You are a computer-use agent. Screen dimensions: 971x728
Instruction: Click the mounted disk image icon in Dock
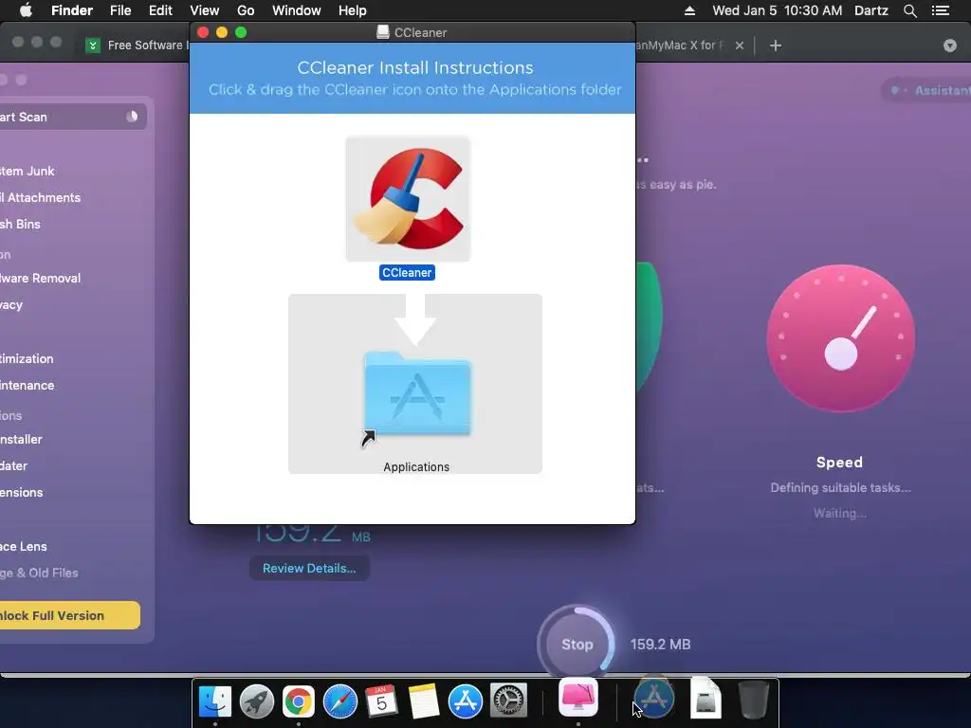point(705,699)
